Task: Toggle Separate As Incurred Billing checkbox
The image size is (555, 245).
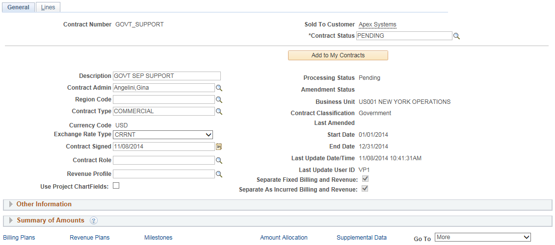Action: (365, 189)
